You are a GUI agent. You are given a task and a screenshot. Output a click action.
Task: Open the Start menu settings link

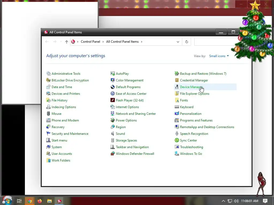tap(59, 140)
